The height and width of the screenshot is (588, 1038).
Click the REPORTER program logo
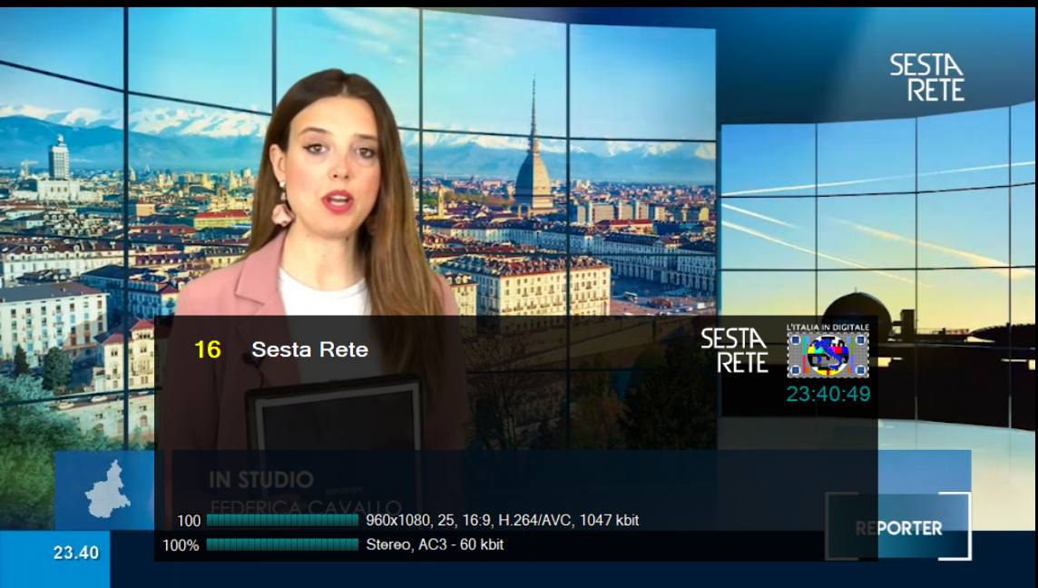(x=898, y=528)
